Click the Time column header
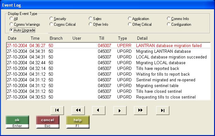 35,38
